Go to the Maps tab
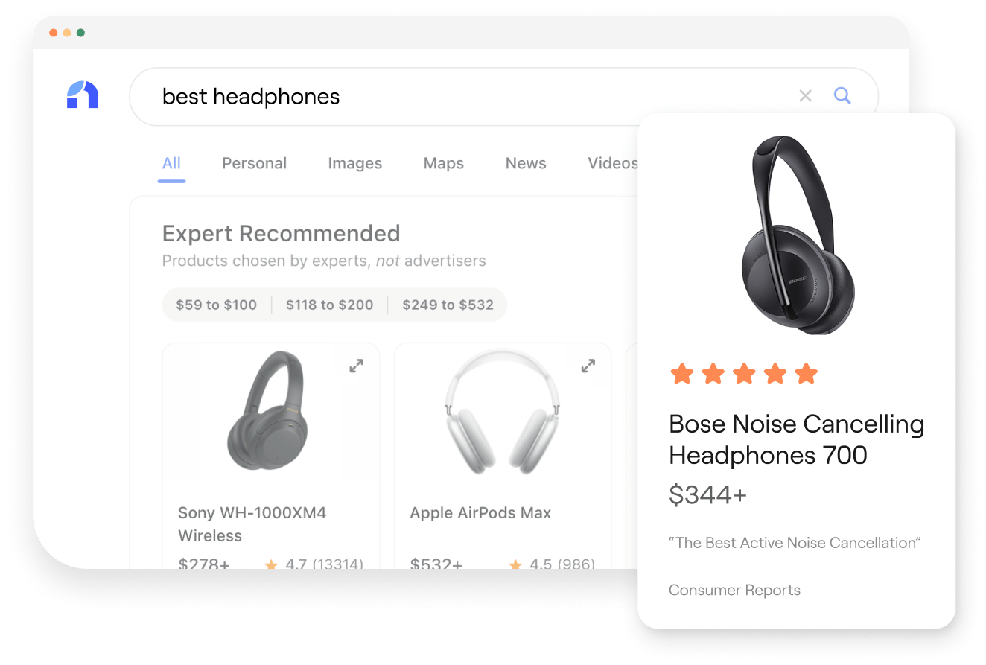The width and height of the screenshot is (986, 665). (x=443, y=164)
